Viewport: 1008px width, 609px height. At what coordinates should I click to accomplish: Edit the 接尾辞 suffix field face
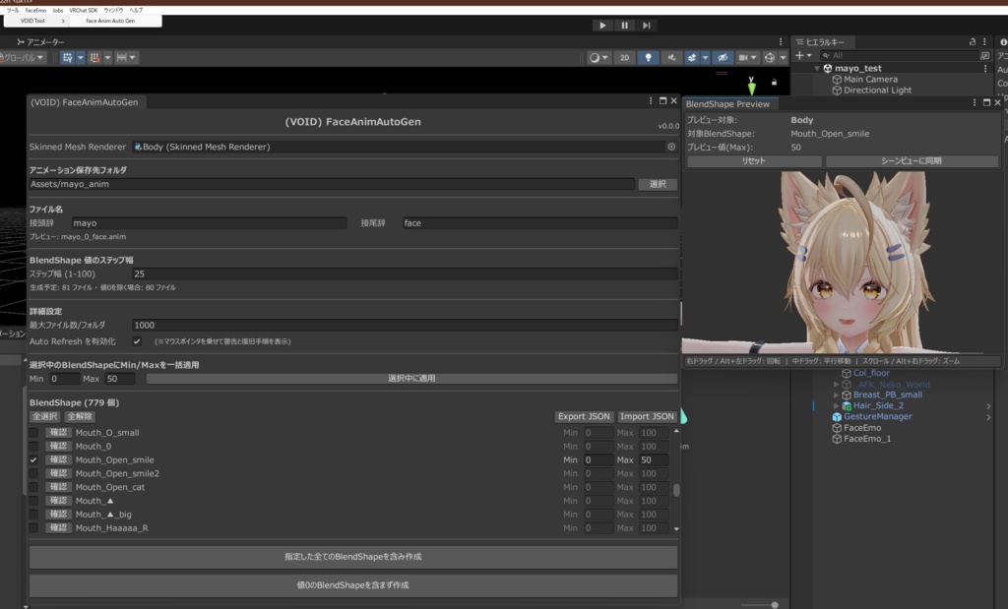pos(539,223)
